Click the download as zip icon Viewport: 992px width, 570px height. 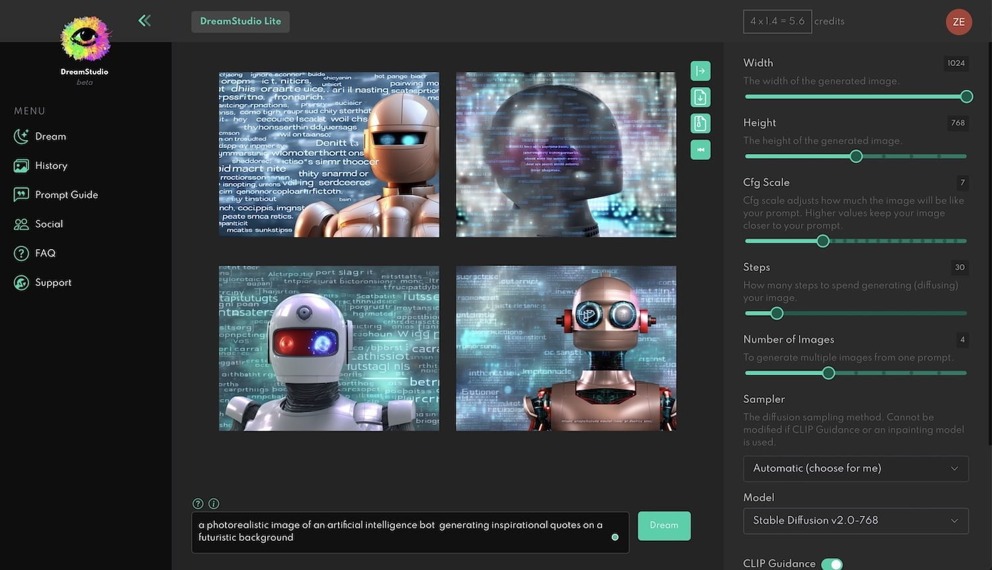coord(700,124)
